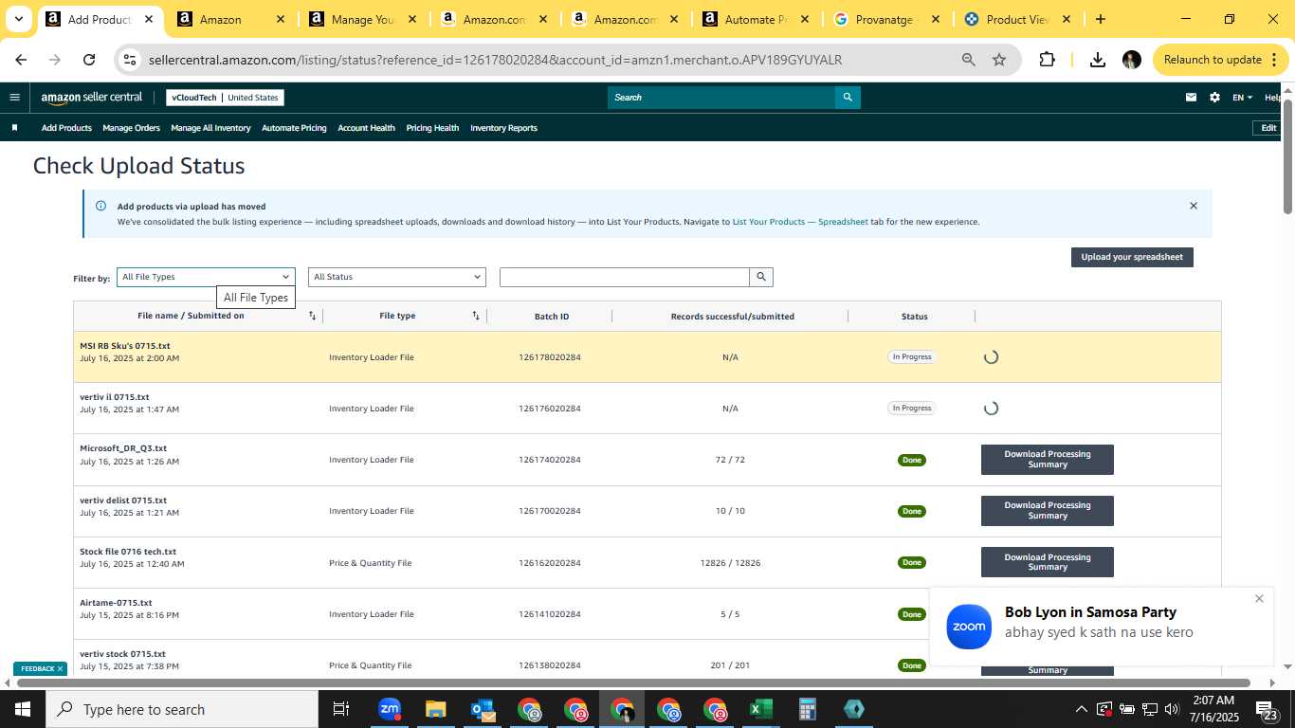
Task: Click the Edit button on nav bar
Action: pos(1268,128)
